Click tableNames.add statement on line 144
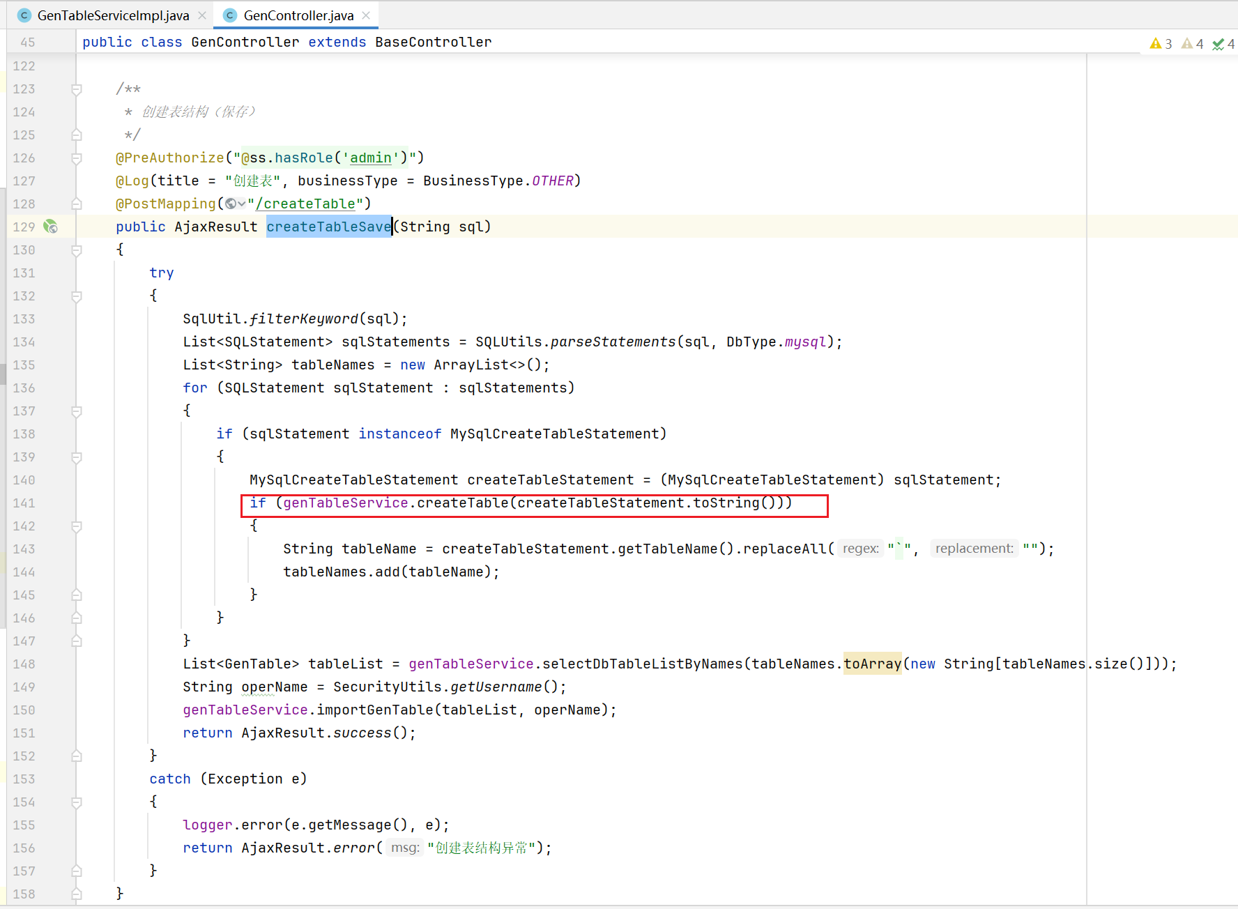This screenshot has width=1238, height=909. point(391,572)
